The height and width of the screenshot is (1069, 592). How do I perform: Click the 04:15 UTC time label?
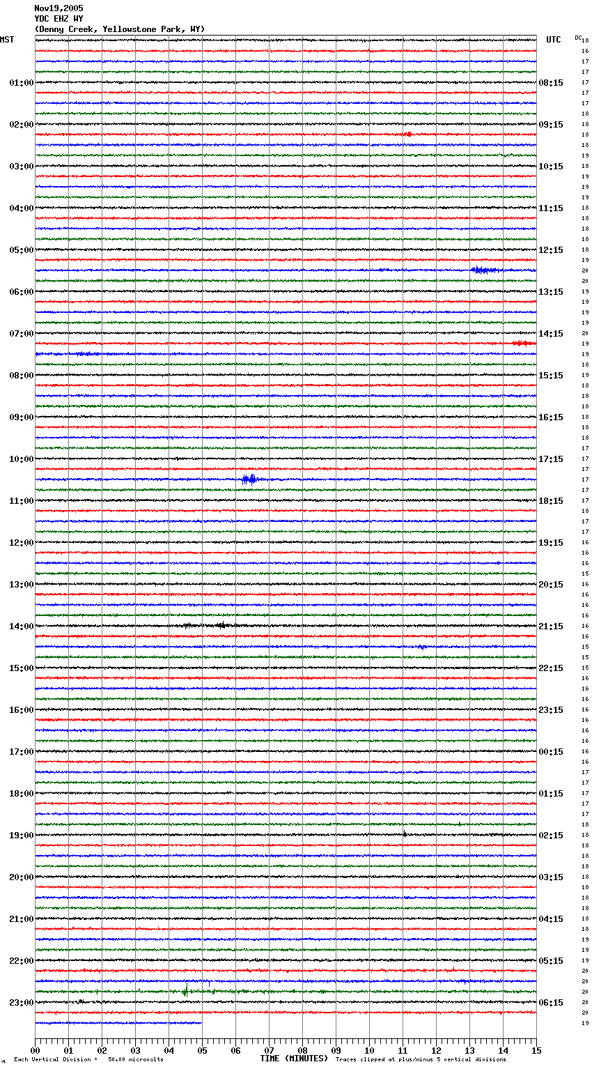point(551,919)
